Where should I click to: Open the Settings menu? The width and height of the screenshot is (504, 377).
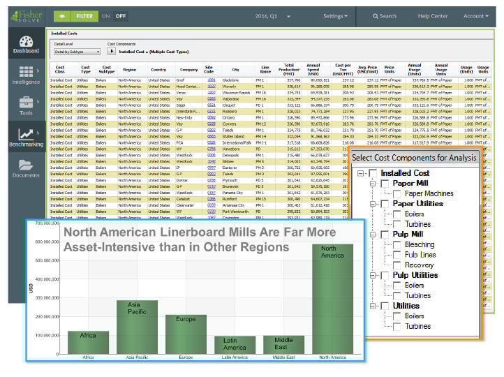pos(335,16)
